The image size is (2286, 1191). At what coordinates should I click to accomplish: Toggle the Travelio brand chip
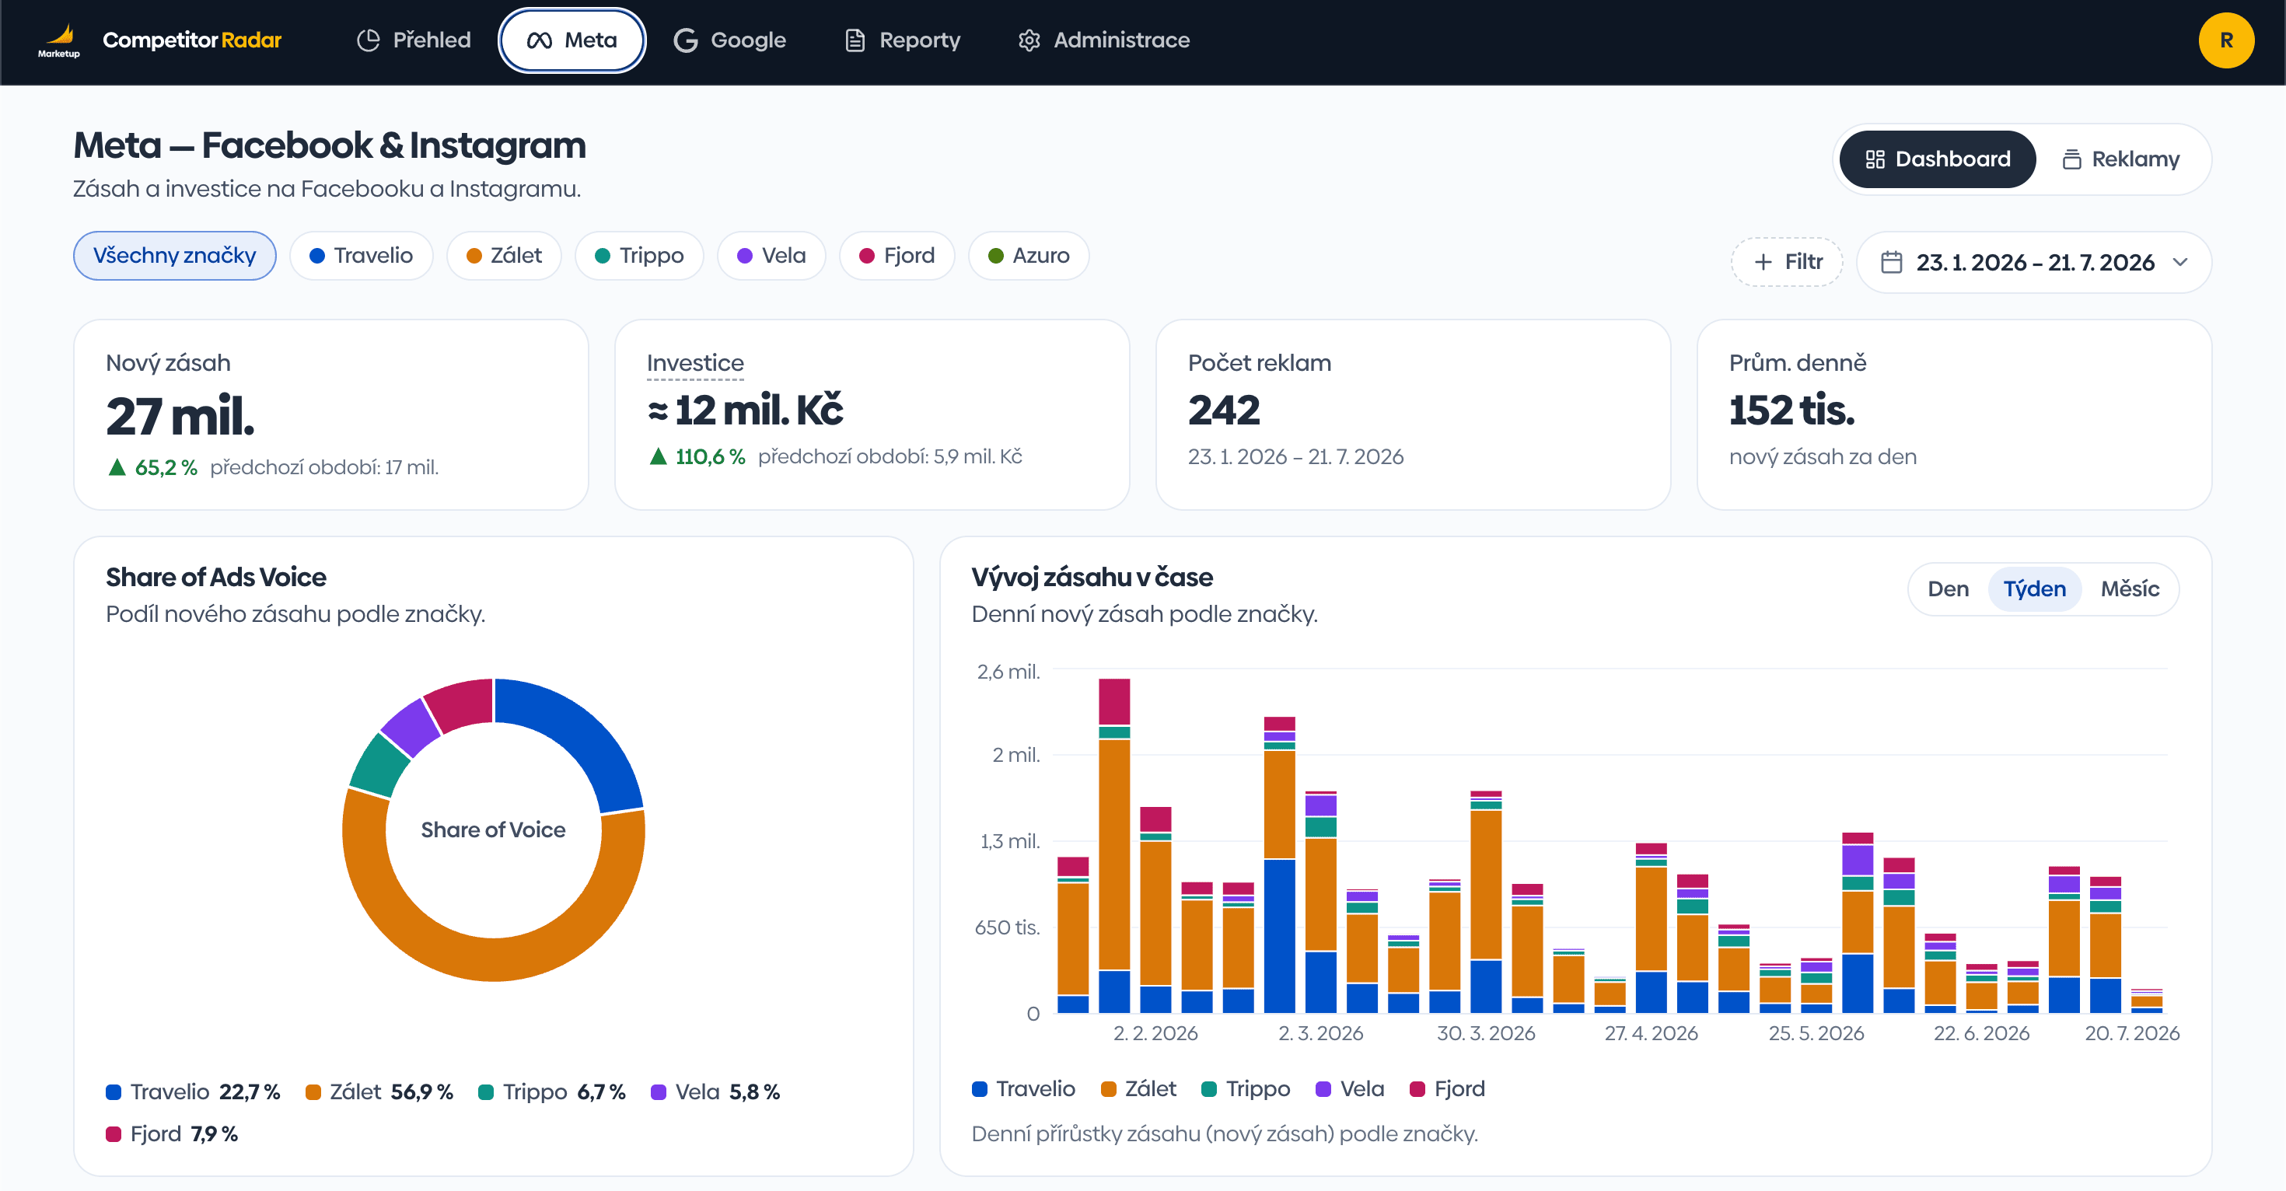click(x=360, y=256)
